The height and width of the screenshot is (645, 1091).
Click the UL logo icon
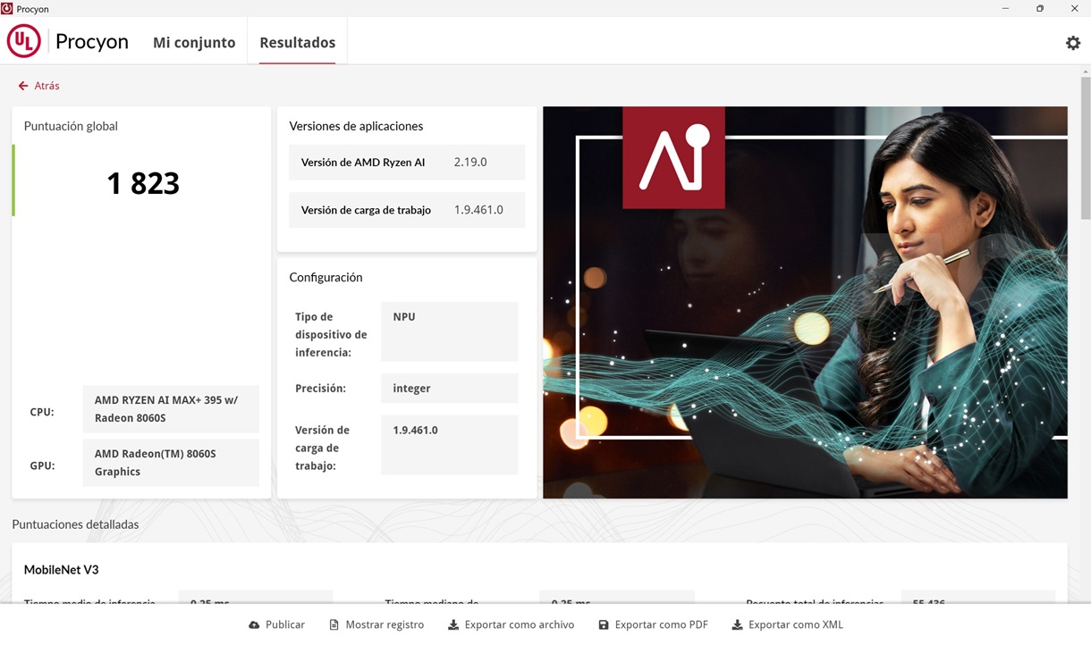click(x=23, y=40)
